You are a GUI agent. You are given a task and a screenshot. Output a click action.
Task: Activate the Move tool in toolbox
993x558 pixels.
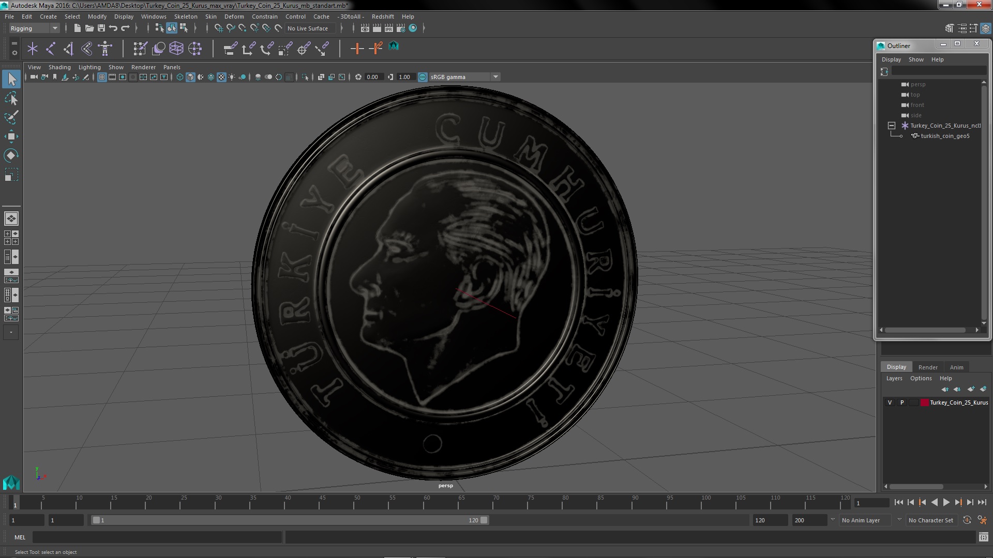(x=11, y=136)
